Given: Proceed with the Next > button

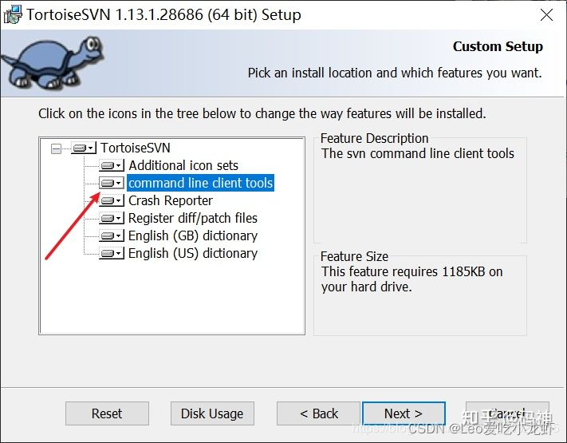Looking at the screenshot, I should point(404,413).
